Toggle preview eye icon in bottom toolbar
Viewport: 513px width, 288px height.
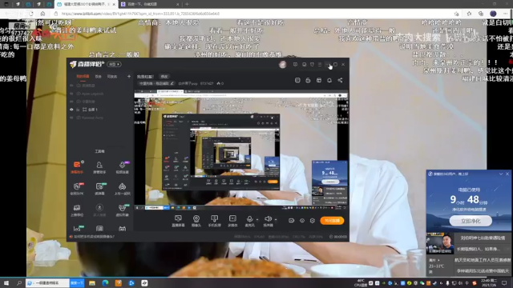tap(302, 221)
